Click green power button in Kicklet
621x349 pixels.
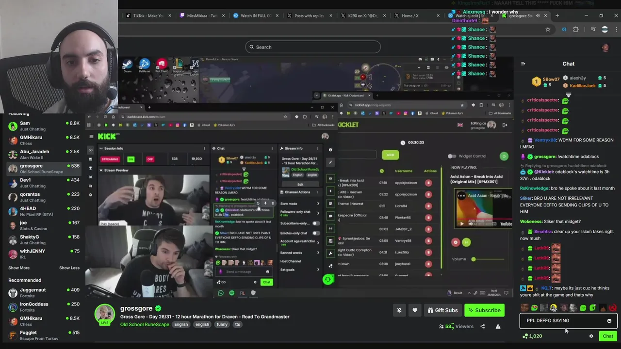point(504,156)
